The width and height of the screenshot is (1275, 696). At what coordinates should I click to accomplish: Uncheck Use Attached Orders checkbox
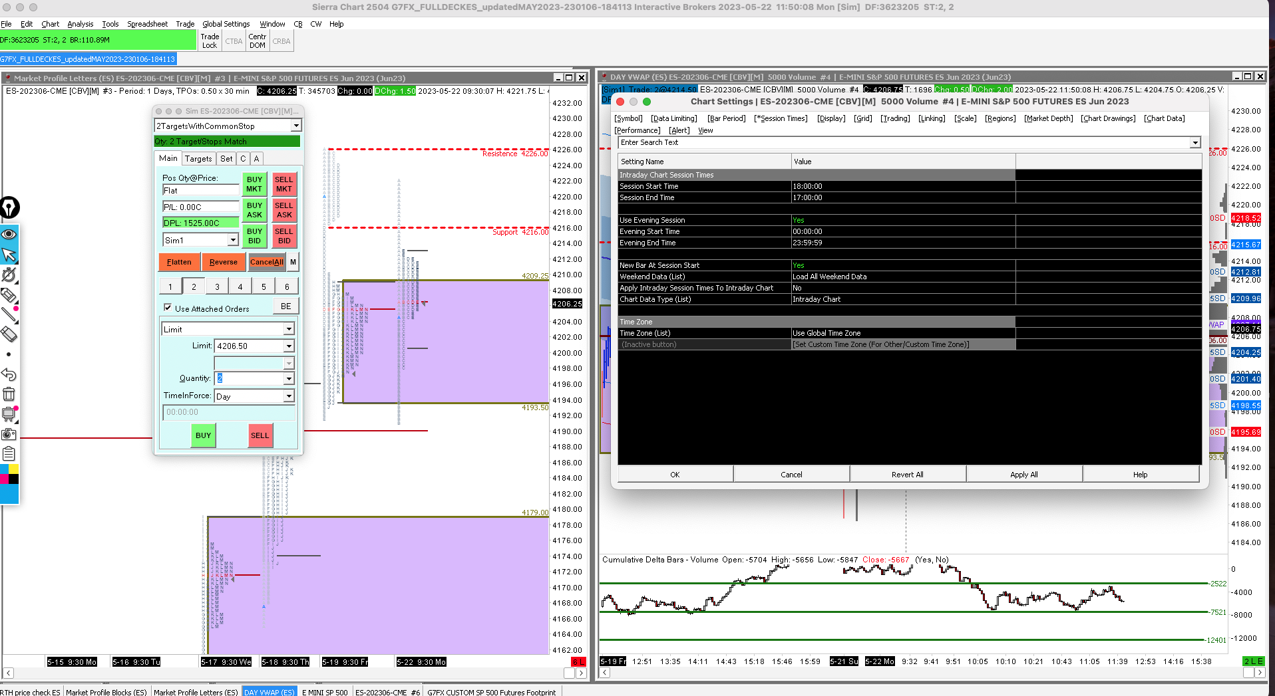pyautogui.click(x=168, y=308)
